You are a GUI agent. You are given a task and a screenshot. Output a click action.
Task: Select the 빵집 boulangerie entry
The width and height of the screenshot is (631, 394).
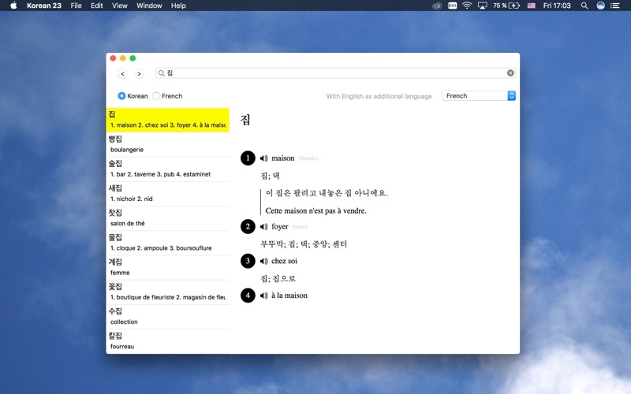[x=168, y=144]
